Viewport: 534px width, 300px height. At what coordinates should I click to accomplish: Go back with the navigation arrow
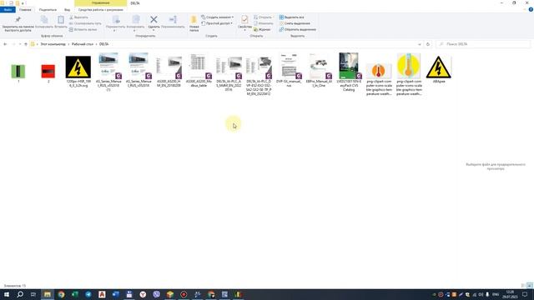5,44
